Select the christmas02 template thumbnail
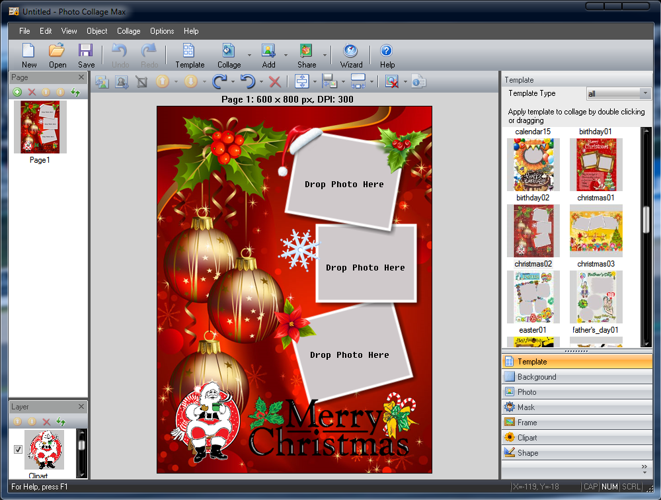The image size is (661, 500). point(533,231)
